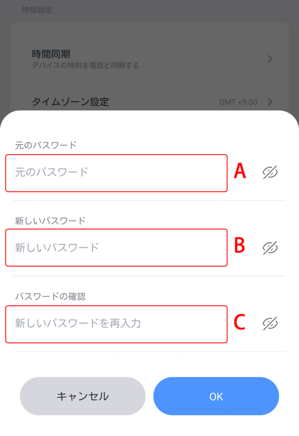Focus the 元のパスワード input box
This screenshot has width=299, height=436.
coord(116,173)
